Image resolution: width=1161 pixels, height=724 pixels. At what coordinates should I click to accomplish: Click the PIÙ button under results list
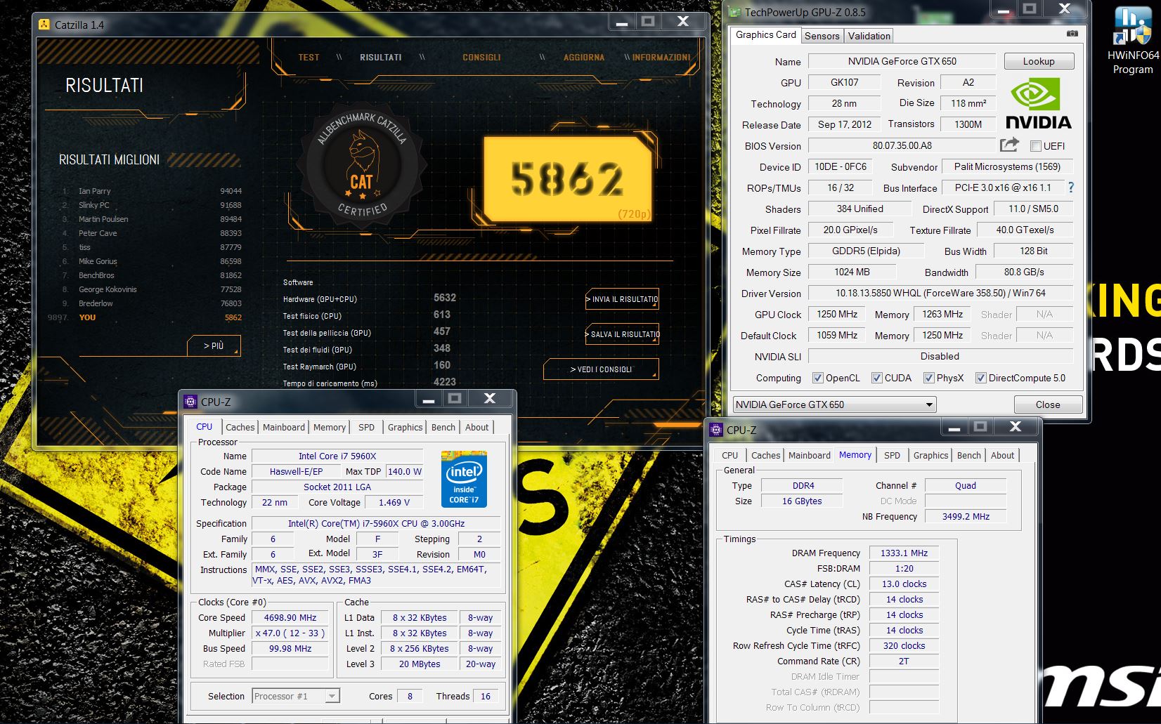click(214, 345)
